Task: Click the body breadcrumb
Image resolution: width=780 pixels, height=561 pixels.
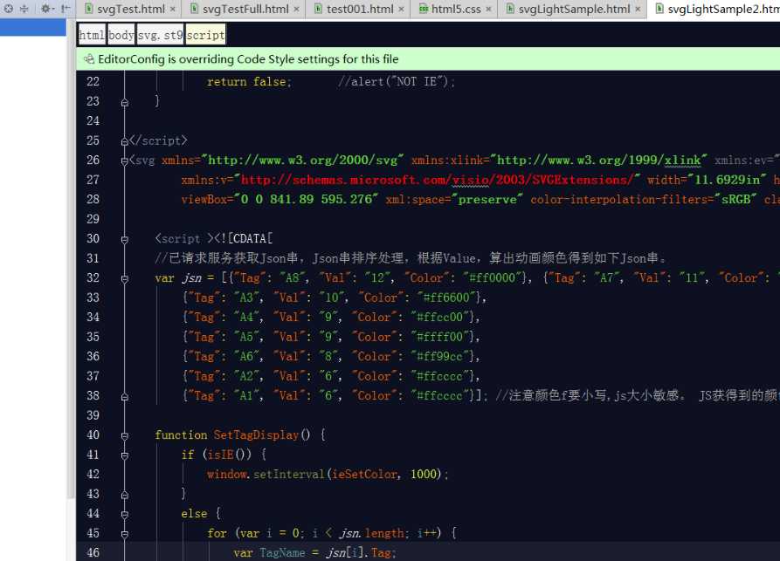Action: click(x=121, y=35)
